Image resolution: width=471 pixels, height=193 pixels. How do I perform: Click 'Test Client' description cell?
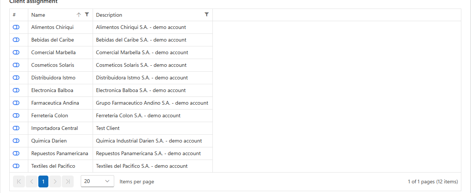153,128
